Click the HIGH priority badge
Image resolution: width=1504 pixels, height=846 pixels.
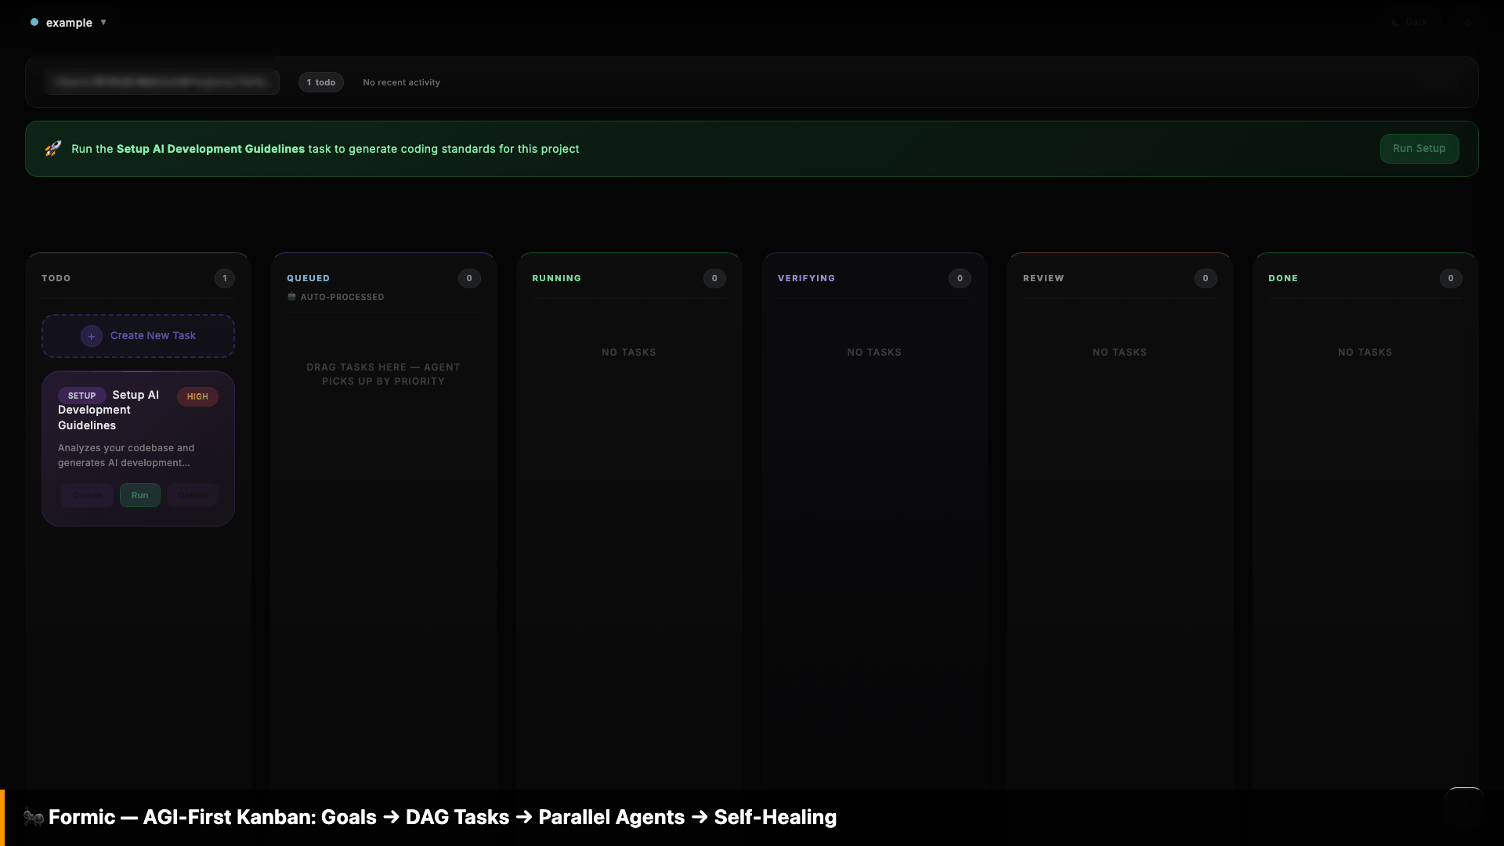(x=197, y=396)
